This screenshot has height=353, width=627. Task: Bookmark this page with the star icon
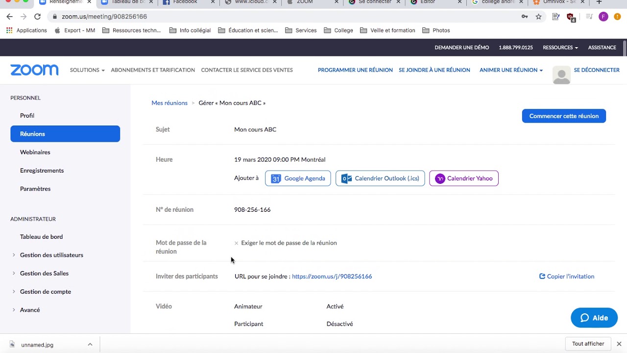pos(538,17)
